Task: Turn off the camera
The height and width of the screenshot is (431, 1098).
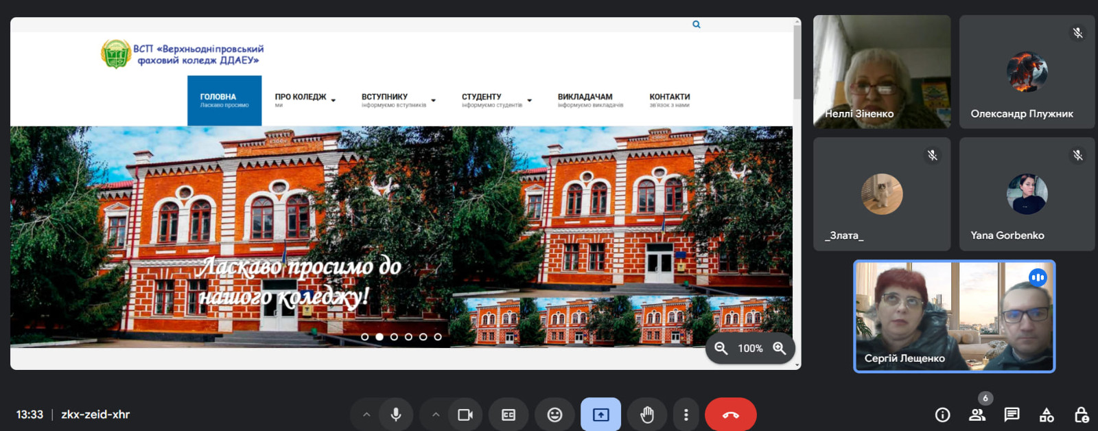Action: coord(465,415)
